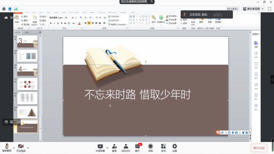This screenshot has width=274, height=154.
Task: Unmute the microphone (解除静音)
Action: click(7, 147)
